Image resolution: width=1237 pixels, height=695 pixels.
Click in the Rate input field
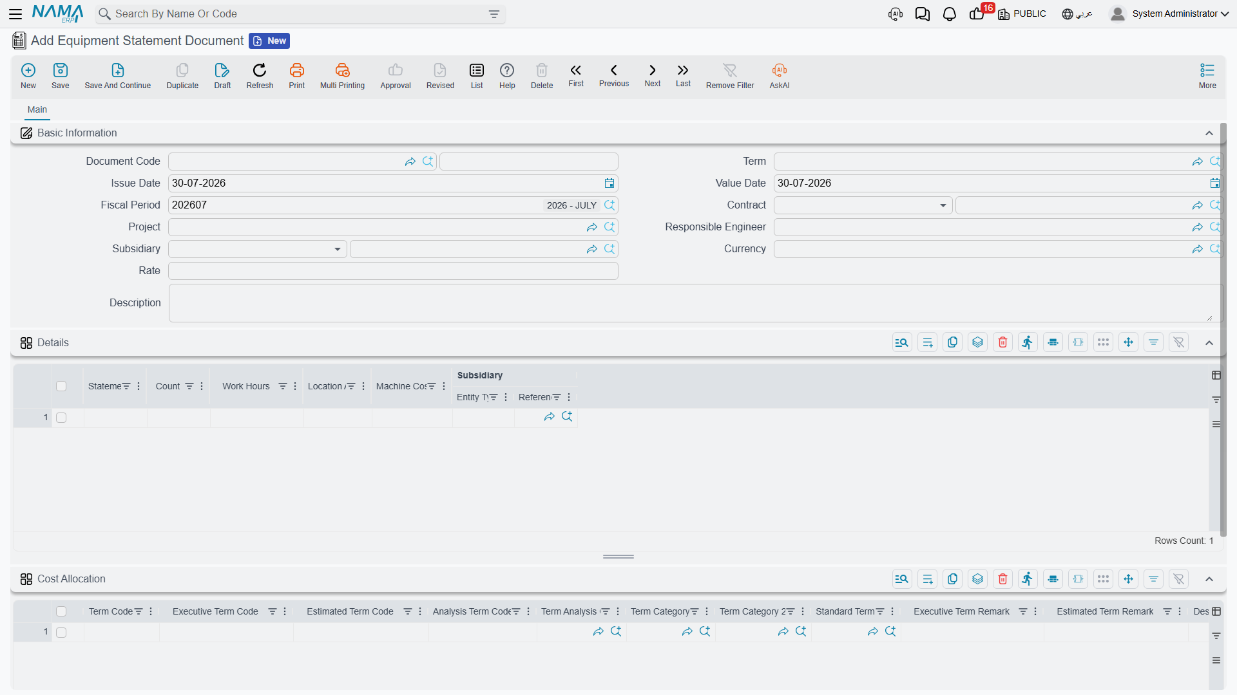[x=393, y=271]
